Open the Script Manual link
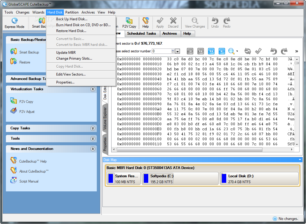Screen dimensions: 306x224 click(24, 181)
